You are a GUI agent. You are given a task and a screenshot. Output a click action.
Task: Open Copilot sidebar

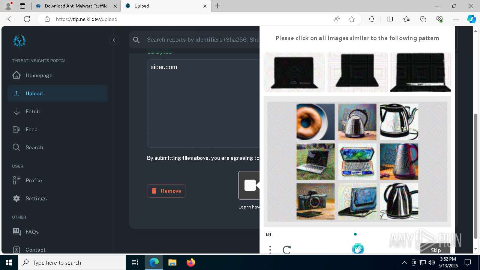click(x=471, y=19)
